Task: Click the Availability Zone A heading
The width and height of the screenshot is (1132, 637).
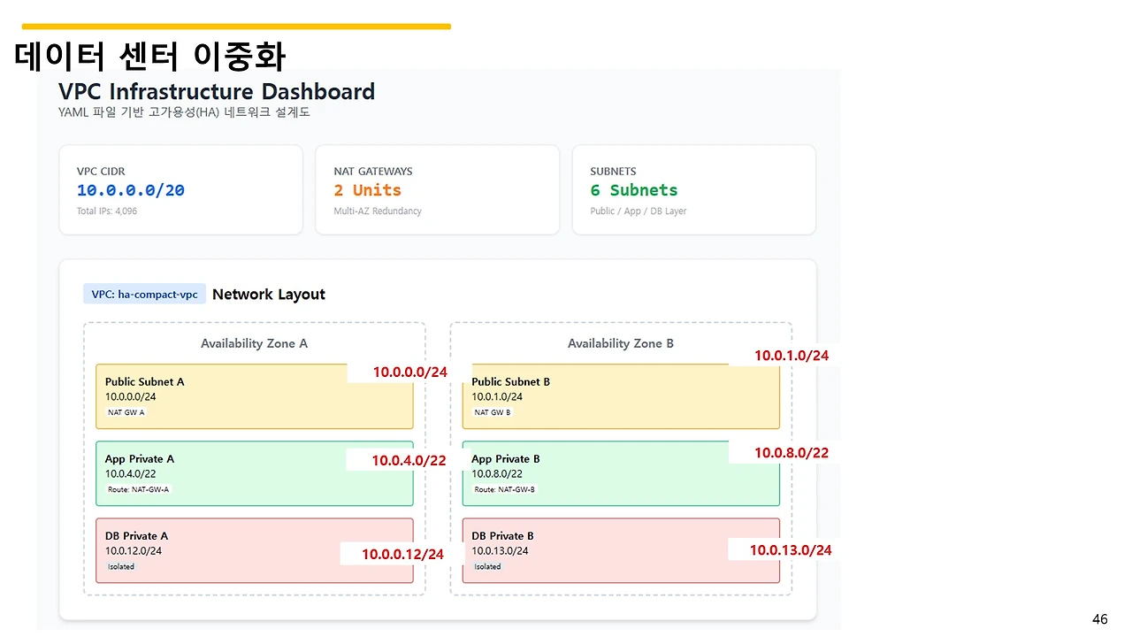Action: coord(254,343)
